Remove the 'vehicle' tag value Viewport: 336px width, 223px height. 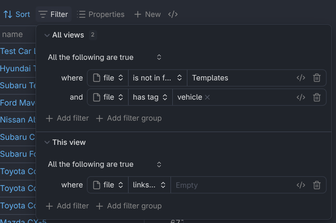click(207, 97)
